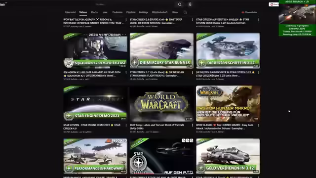The image size is (316, 178).
Task: Open three-dot menu for Top Hunter Makro video
Action: tap(259, 125)
